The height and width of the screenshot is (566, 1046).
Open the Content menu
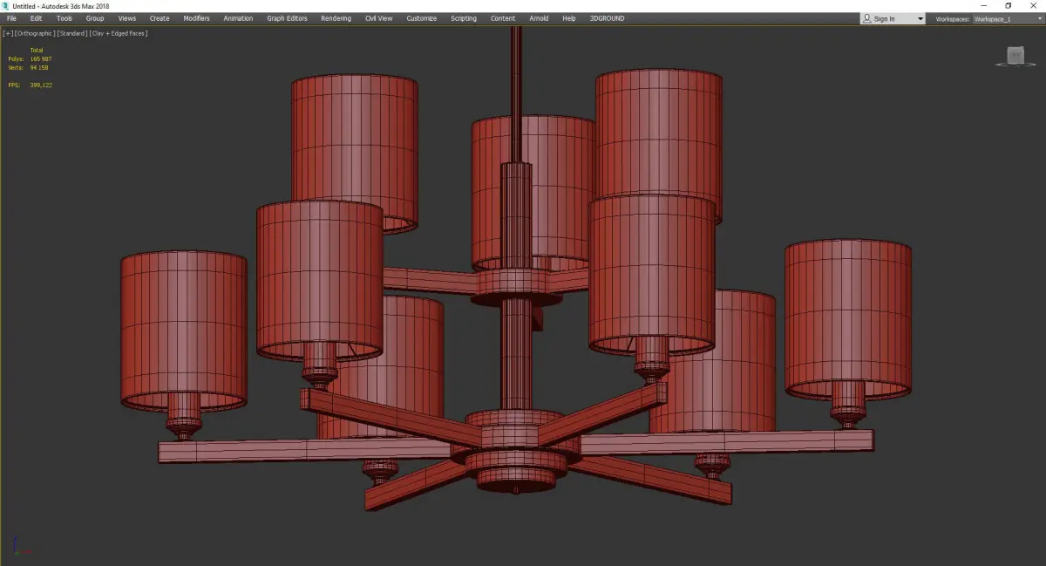click(x=503, y=18)
